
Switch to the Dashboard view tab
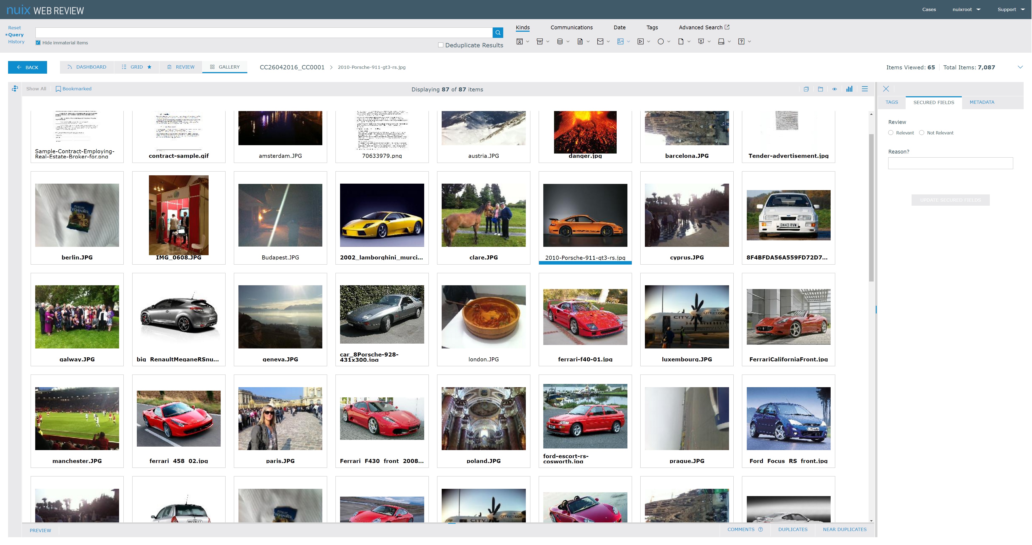click(x=87, y=67)
